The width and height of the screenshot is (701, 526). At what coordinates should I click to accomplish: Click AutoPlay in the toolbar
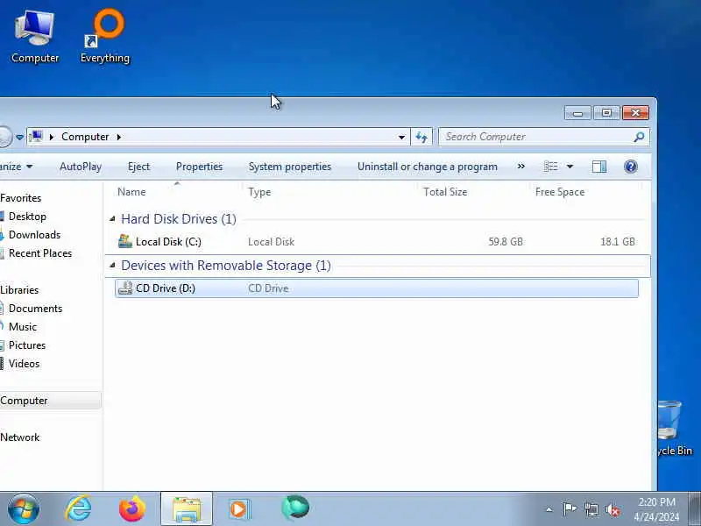coord(81,167)
